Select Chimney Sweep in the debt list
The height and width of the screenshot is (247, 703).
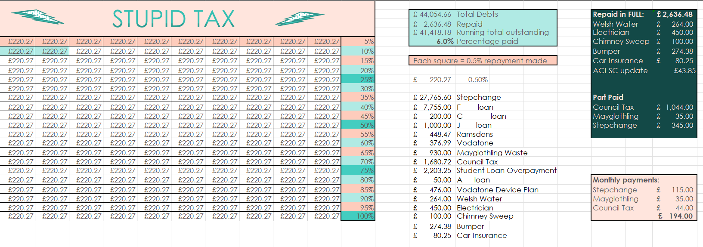(x=485, y=216)
